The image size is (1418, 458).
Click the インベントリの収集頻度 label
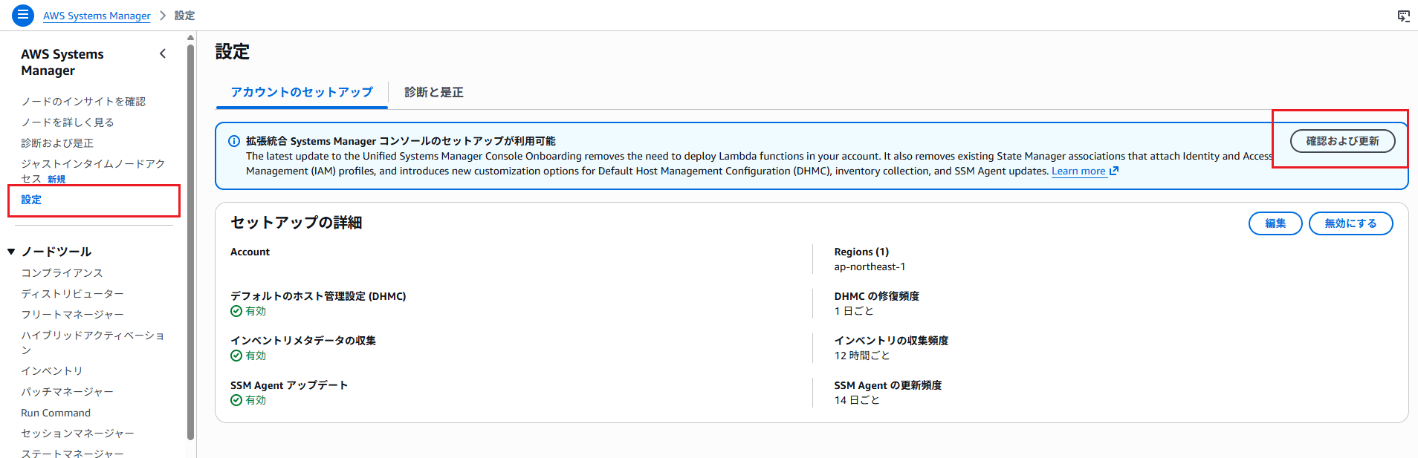point(891,341)
